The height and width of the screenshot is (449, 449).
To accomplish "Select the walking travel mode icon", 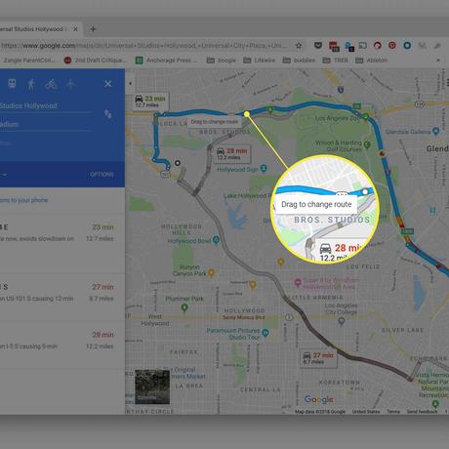I will [x=31, y=84].
